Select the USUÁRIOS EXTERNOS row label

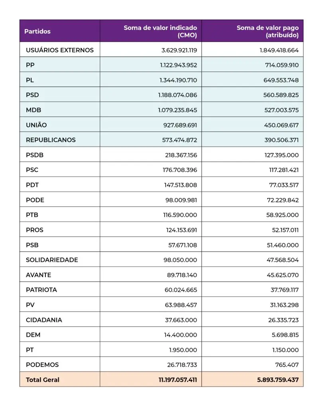[60, 50]
